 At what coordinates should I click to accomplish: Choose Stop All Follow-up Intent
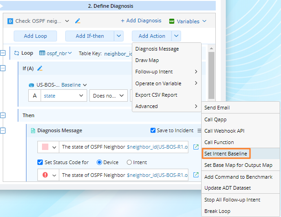[x=241, y=200]
